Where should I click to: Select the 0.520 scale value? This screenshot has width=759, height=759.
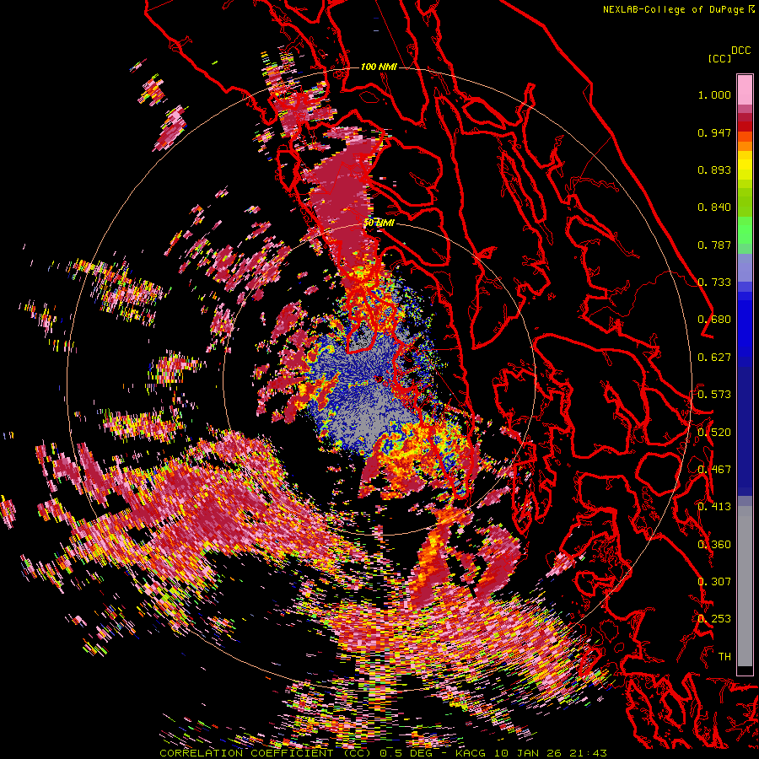714,432
